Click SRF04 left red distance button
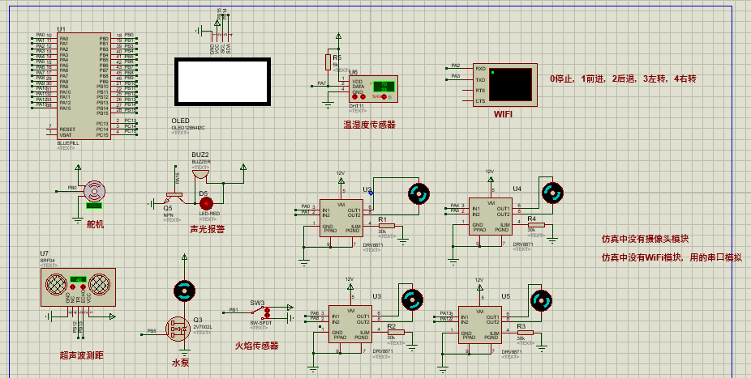 (73, 287)
